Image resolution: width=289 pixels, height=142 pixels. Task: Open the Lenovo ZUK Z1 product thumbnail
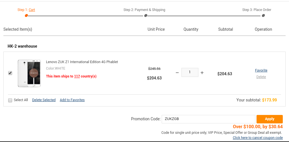click(x=29, y=73)
